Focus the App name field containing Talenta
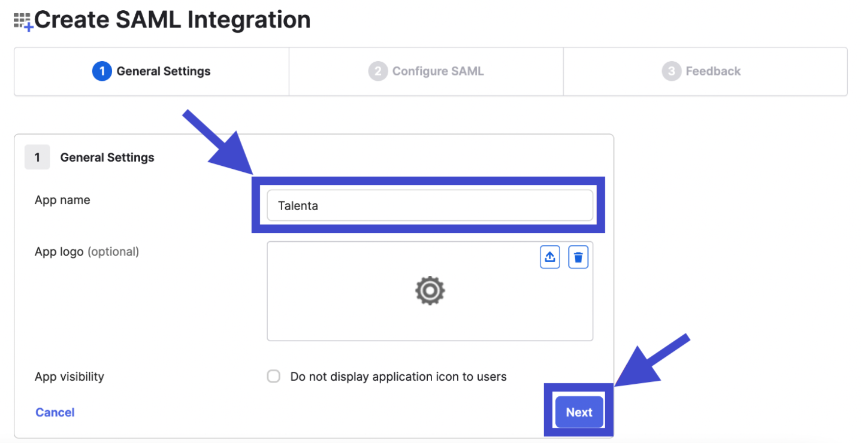The width and height of the screenshot is (861, 443). point(430,206)
